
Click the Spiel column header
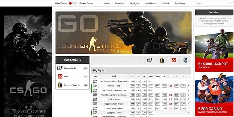[x=114, y=76]
